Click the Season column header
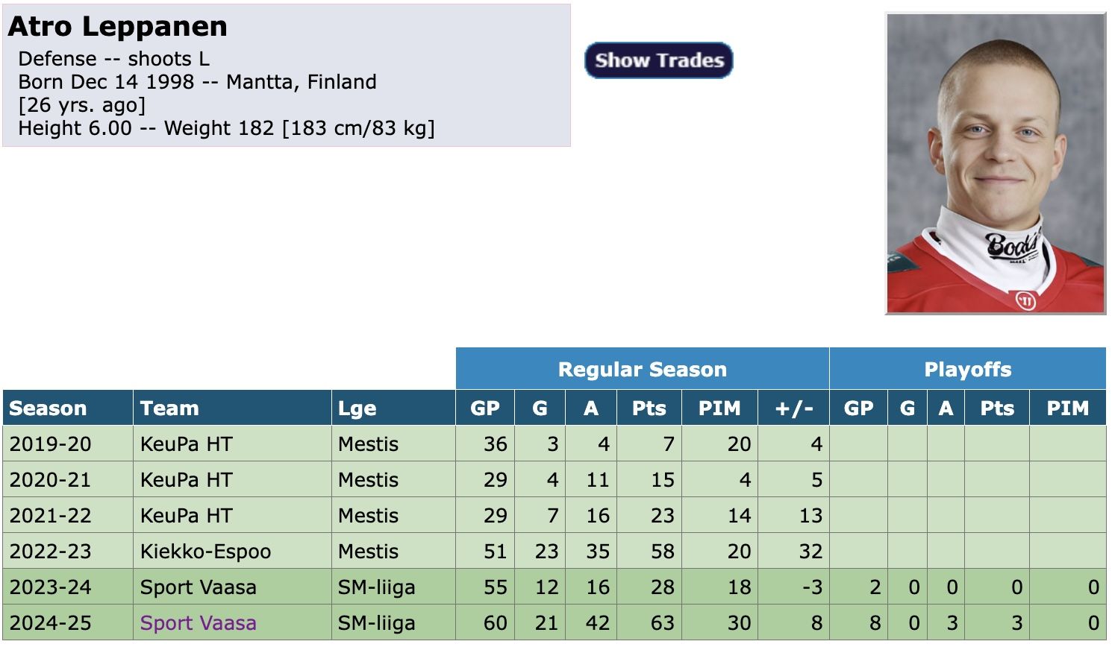1112x647 pixels. point(48,408)
